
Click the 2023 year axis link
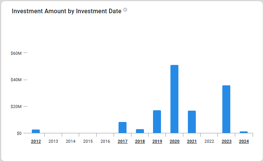coord(226,141)
